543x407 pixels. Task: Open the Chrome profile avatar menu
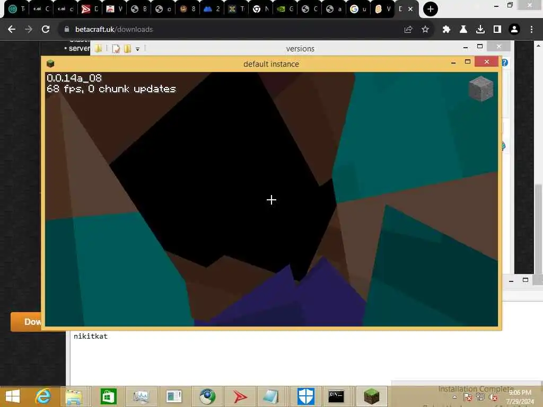point(514,30)
